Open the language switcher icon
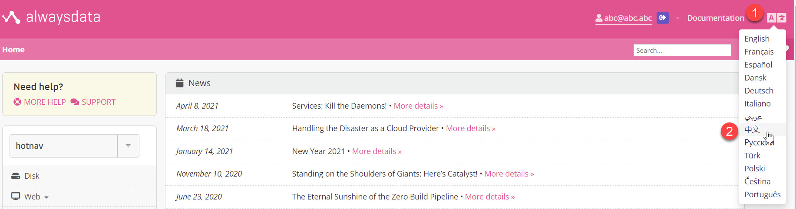 tap(776, 18)
